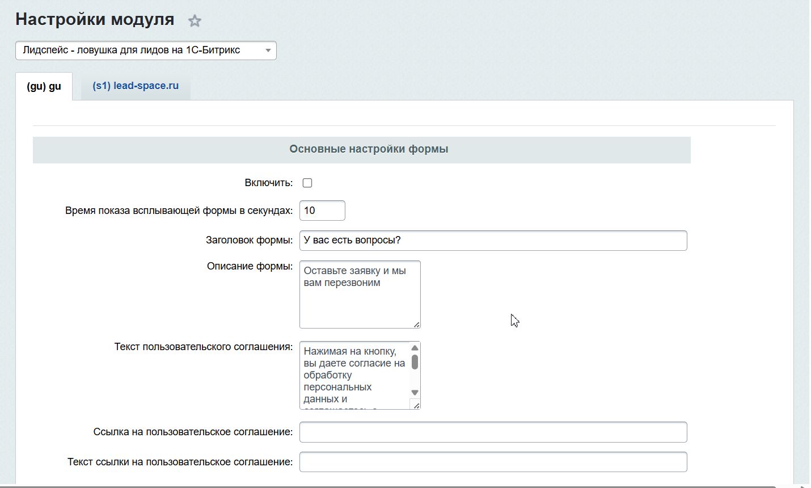
Task: Click the scrollbar thumb in agreement text box
Action: 415,362
